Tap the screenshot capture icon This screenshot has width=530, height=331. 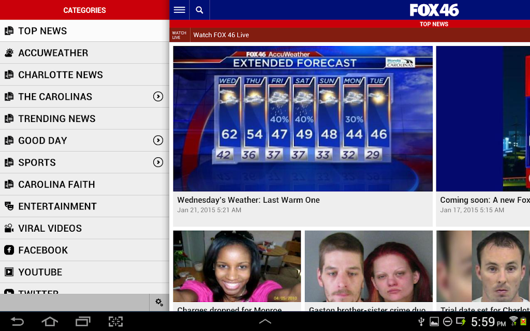(115, 321)
